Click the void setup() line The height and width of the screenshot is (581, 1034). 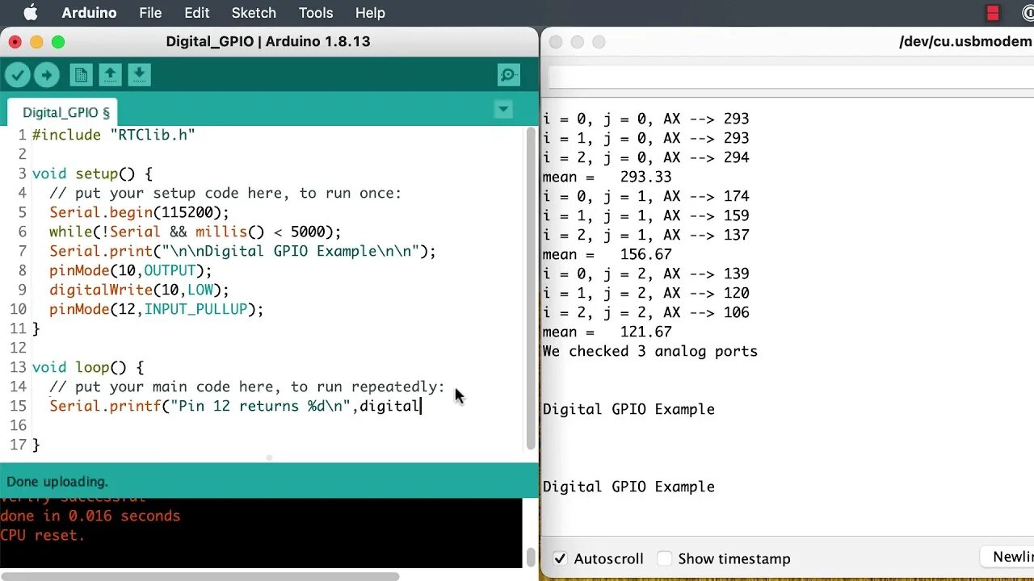click(x=92, y=173)
